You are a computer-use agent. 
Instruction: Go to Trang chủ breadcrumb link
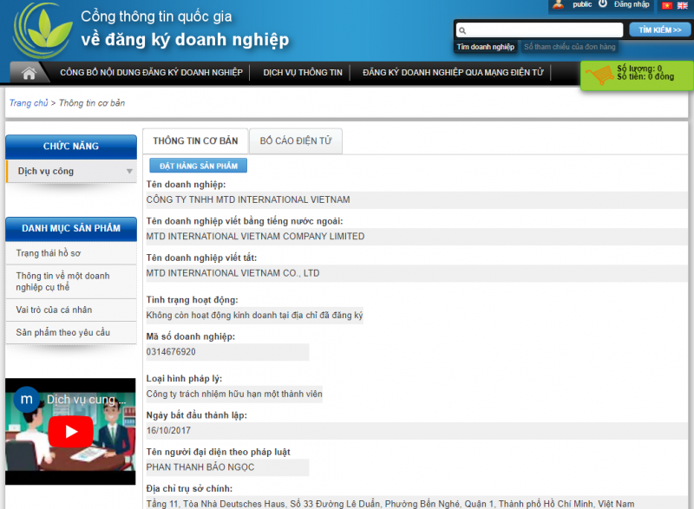pyautogui.click(x=29, y=103)
